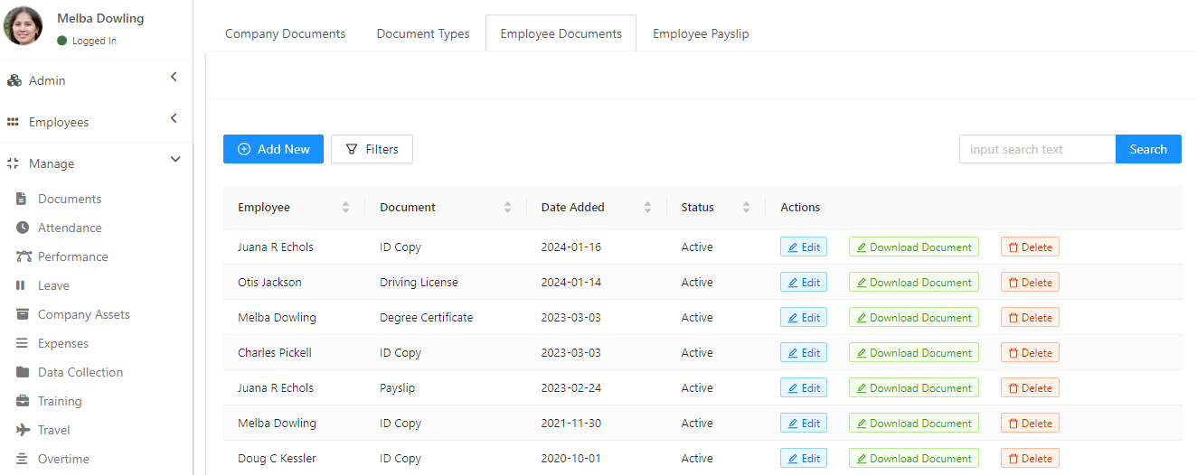Open the Employee Payslip tab
Screen dimensions: 1197x475
(701, 33)
